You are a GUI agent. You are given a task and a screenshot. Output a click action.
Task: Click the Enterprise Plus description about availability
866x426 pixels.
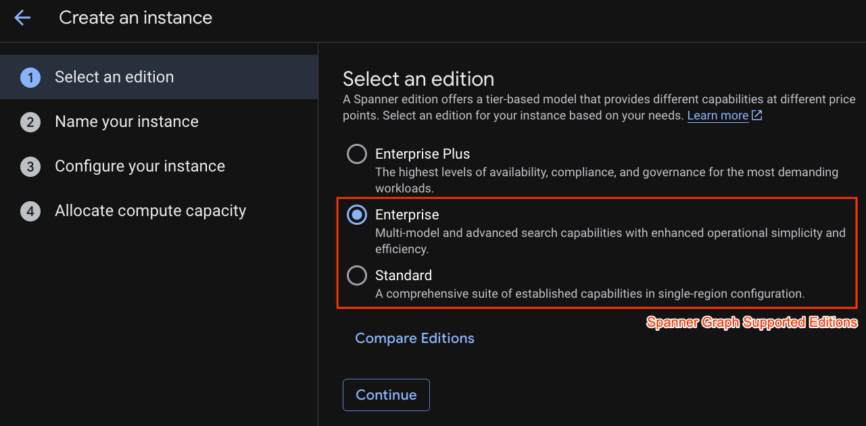[606, 180]
